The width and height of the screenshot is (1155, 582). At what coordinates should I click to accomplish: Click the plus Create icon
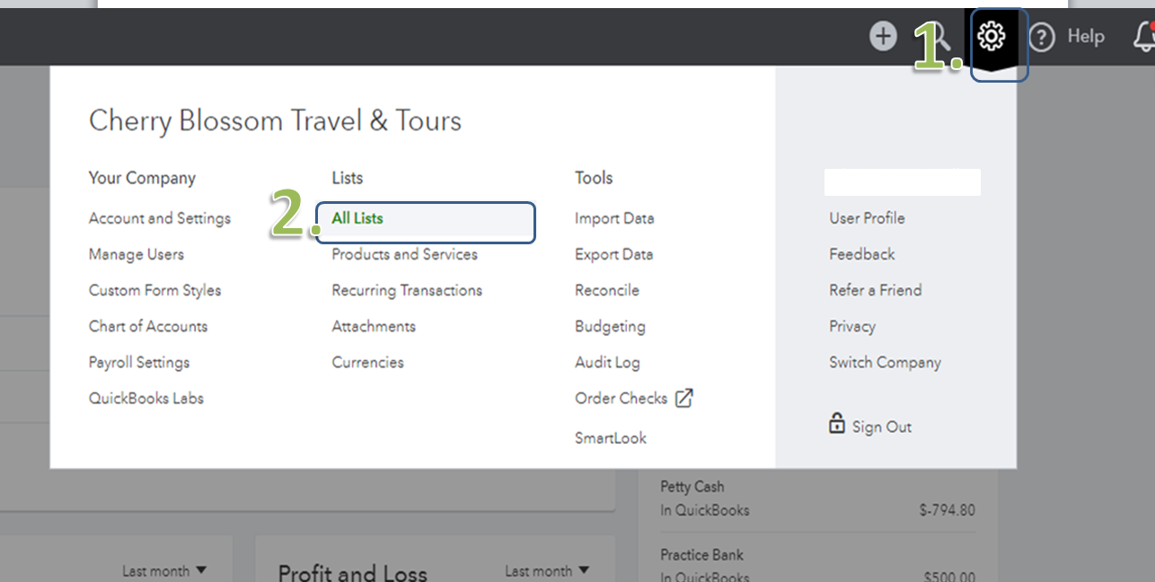(x=883, y=37)
